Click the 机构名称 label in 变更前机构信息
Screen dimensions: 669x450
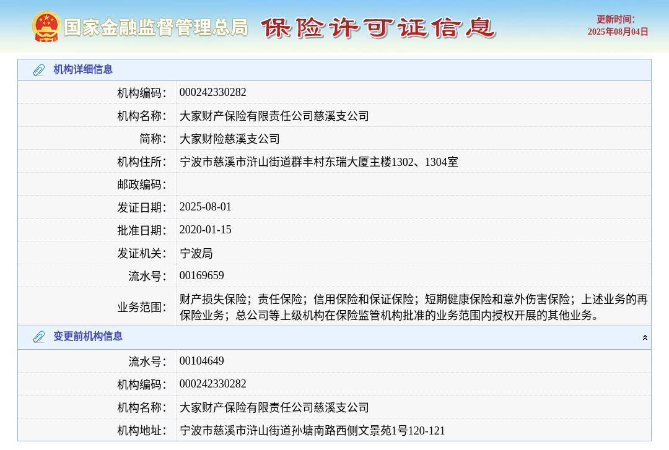tap(142, 408)
